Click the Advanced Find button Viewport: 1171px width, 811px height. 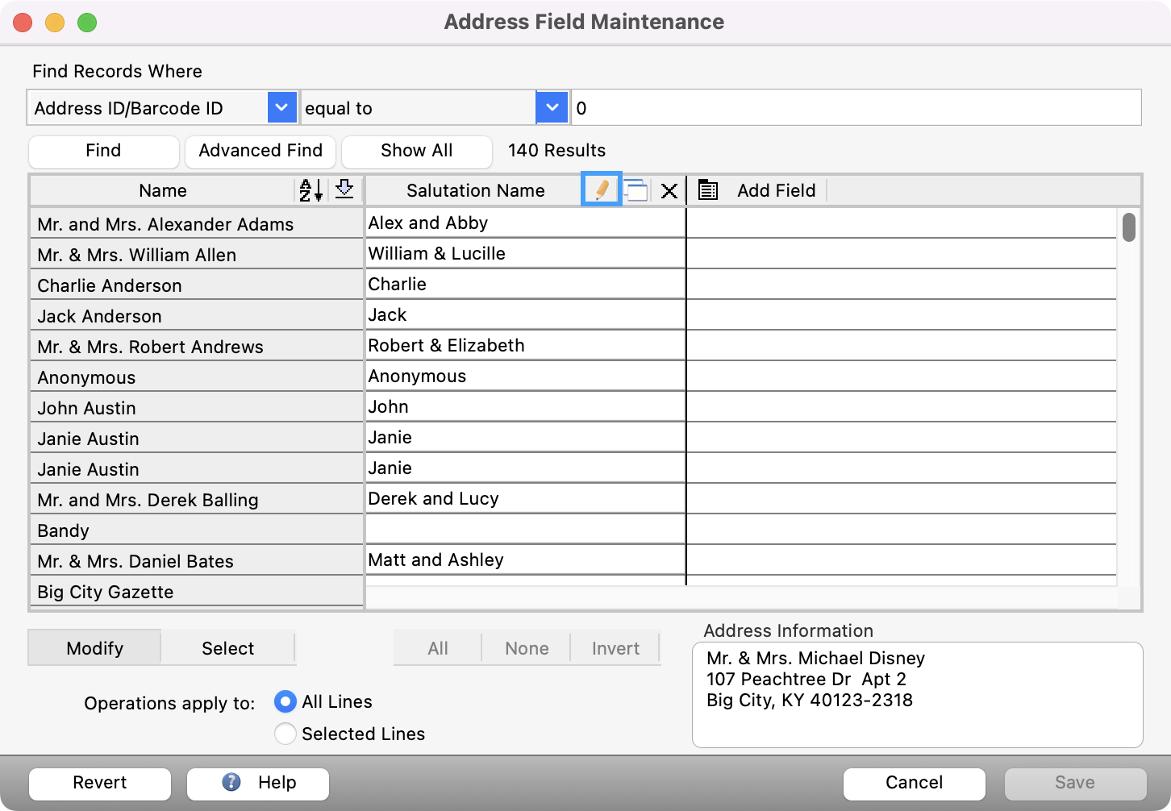(260, 151)
